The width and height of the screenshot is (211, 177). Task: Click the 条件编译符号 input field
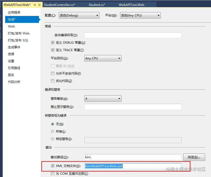(133, 35)
